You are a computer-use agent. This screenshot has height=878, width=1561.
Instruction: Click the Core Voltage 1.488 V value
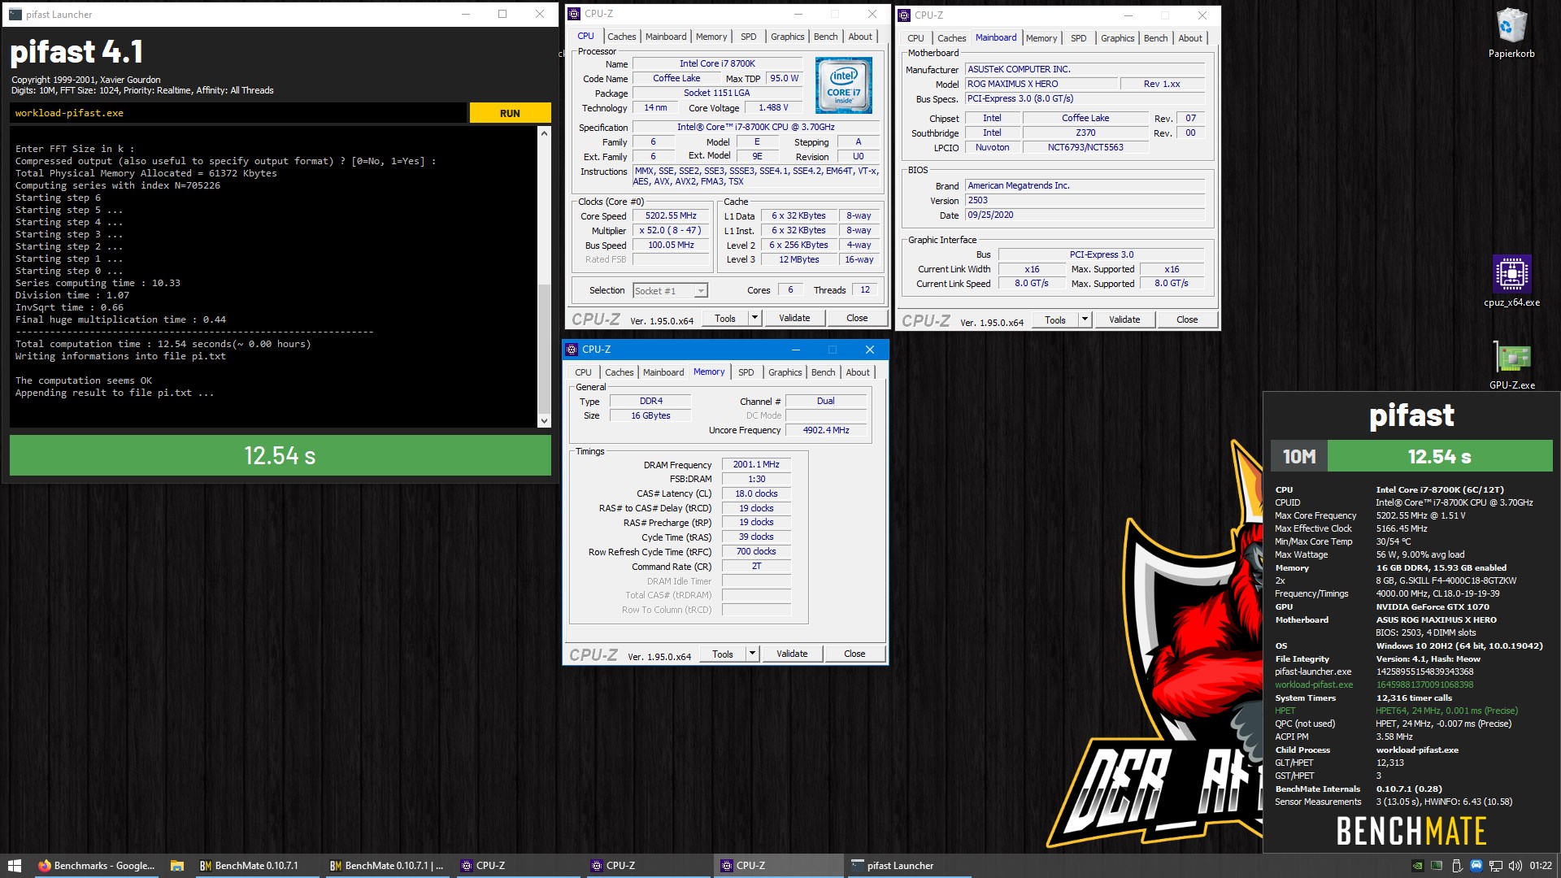[773, 108]
